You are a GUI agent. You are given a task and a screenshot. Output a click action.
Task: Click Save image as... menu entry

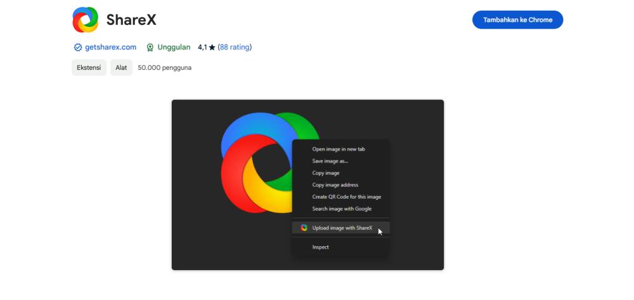[340, 161]
